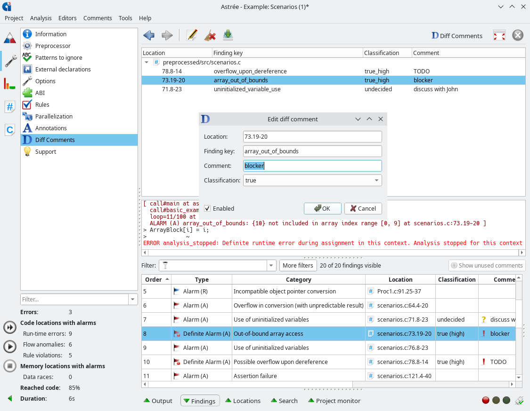This screenshot has height=411, width=530.
Task: Open the Analysis menu
Action: click(x=41, y=18)
